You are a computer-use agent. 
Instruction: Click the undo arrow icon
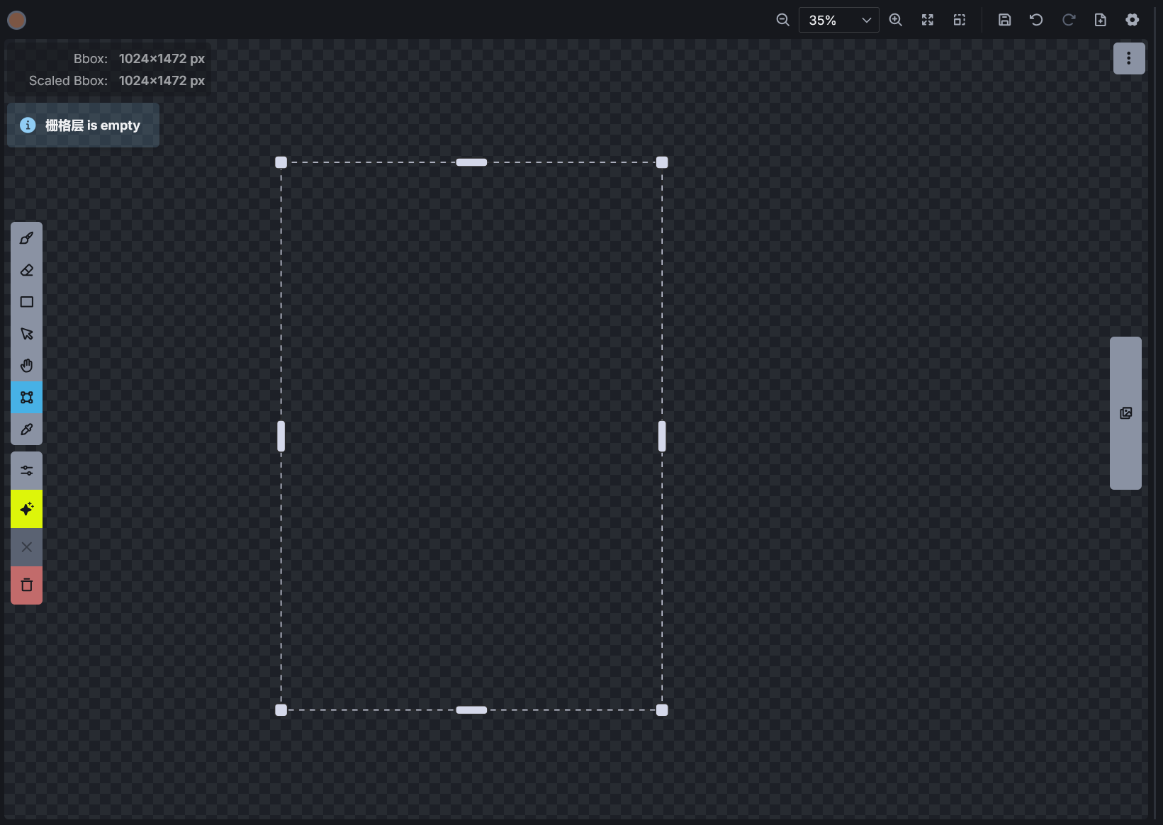coord(1036,20)
